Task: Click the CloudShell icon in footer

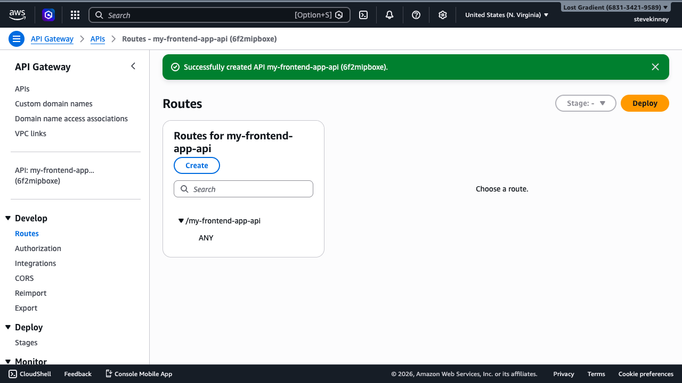Action: pos(13,374)
